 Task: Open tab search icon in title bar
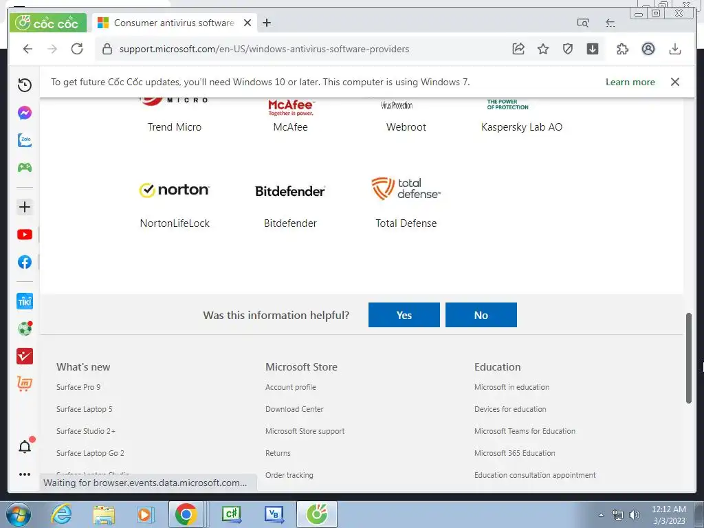(x=583, y=23)
